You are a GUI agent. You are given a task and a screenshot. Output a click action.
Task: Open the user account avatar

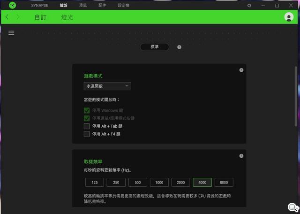(289, 17)
